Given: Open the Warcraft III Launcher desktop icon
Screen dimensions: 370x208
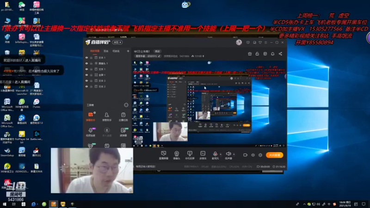Looking at the screenshot, I should pyautogui.click(x=22, y=89).
